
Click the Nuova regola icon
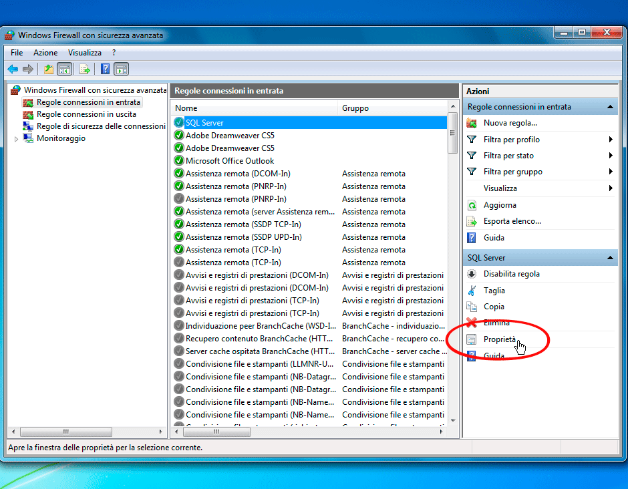(x=472, y=123)
